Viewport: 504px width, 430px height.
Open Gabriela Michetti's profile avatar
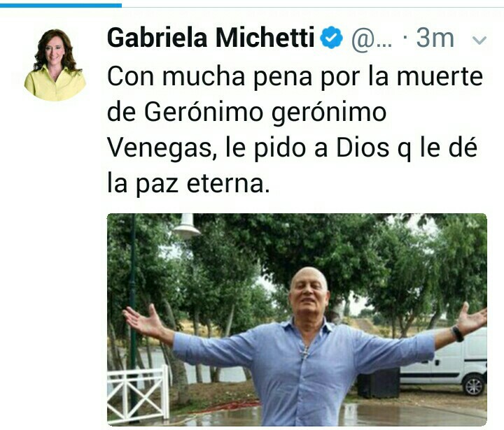pyautogui.click(x=55, y=64)
